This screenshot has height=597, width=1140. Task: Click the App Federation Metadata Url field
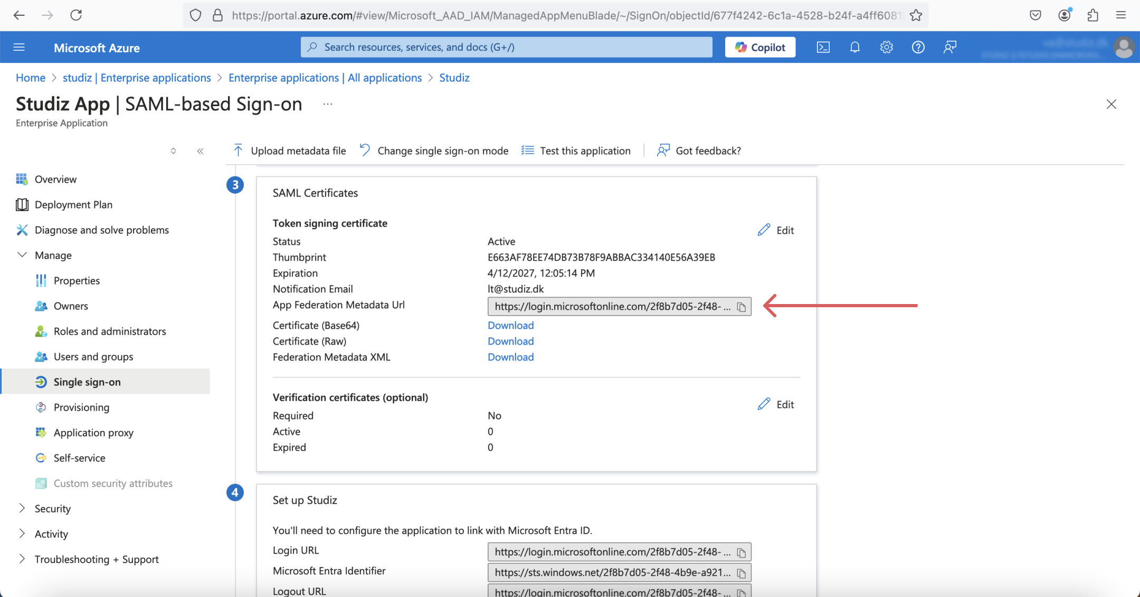click(x=619, y=307)
